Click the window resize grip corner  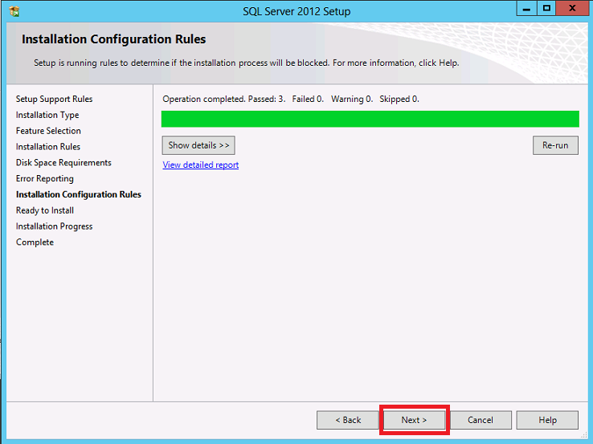coord(584,435)
